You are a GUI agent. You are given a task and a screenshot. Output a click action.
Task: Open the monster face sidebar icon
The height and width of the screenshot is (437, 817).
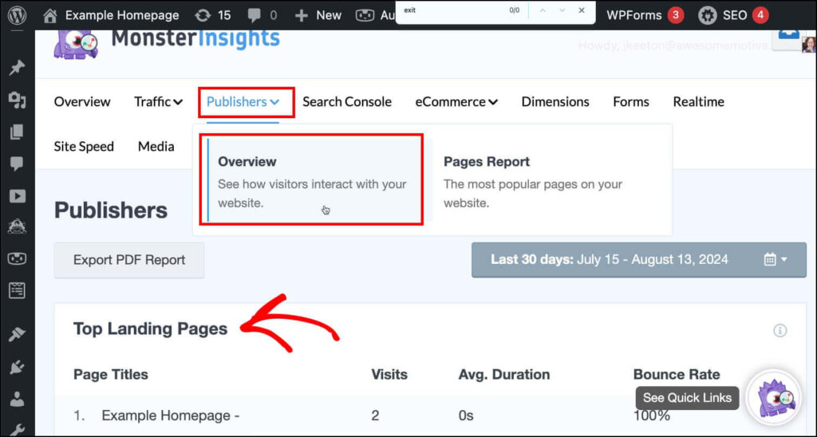(18, 226)
